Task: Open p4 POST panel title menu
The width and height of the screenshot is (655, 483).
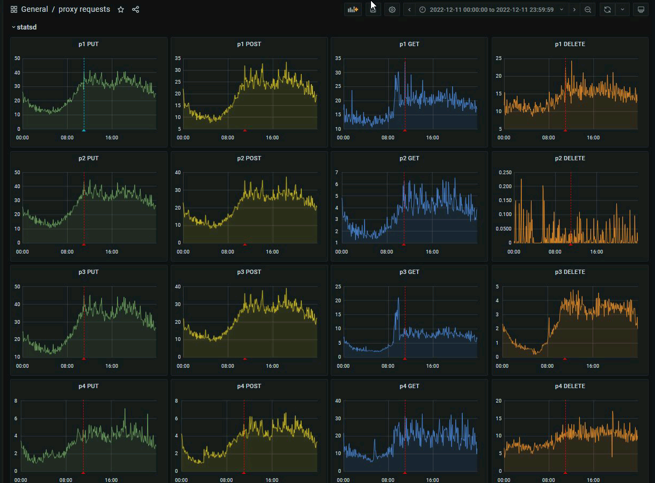Action: pos(249,386)
